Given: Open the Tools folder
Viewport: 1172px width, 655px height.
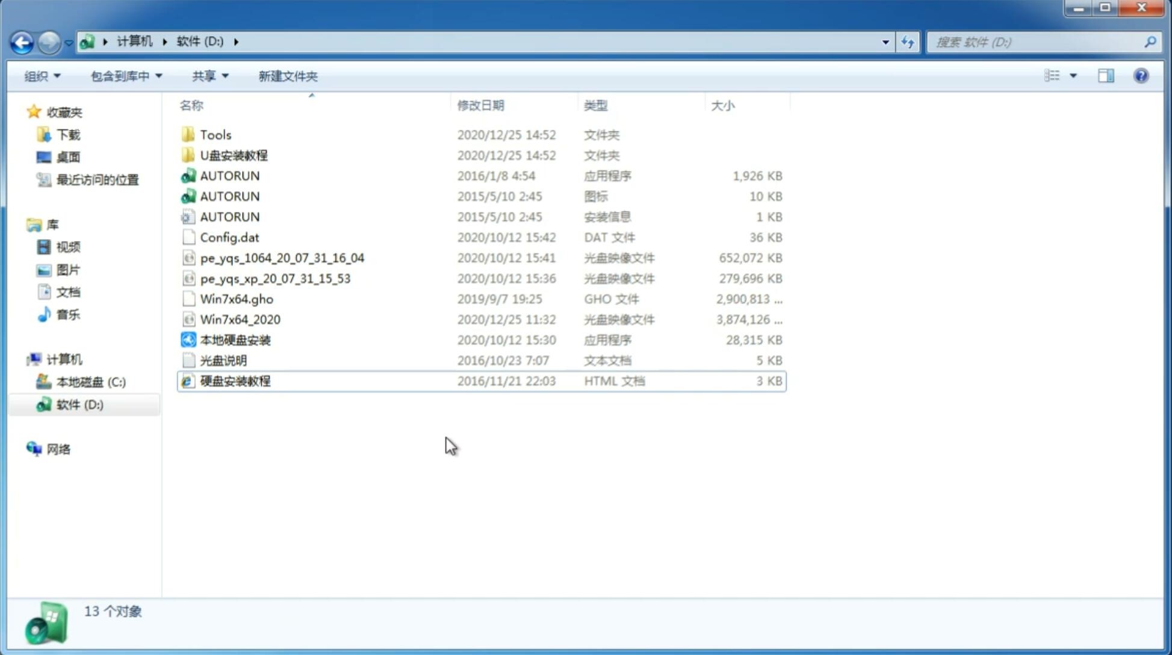Looking at the screenshot, I should [x=215, y=134].
